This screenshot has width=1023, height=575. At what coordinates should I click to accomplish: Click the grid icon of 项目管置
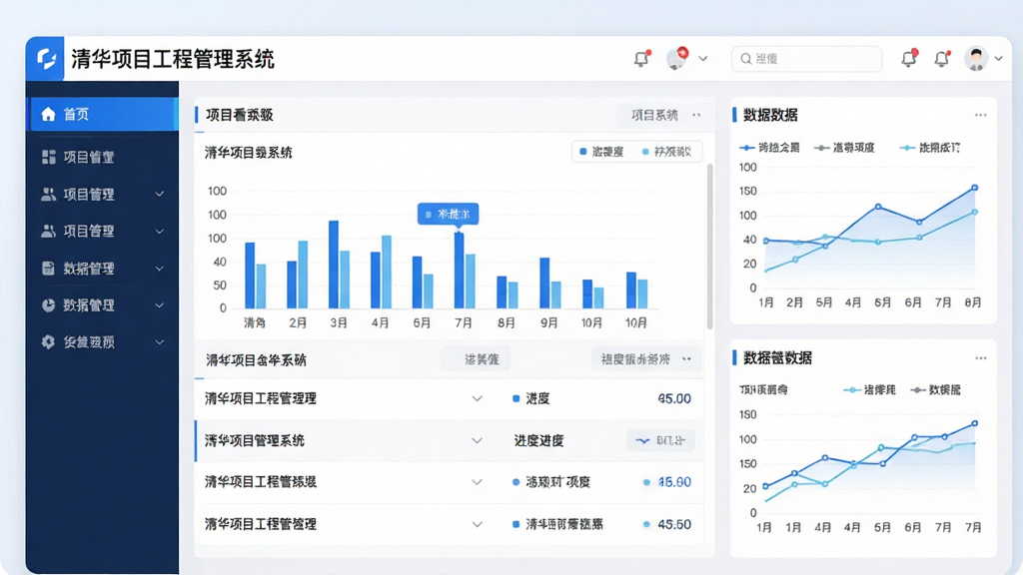(x=48, y=157)
